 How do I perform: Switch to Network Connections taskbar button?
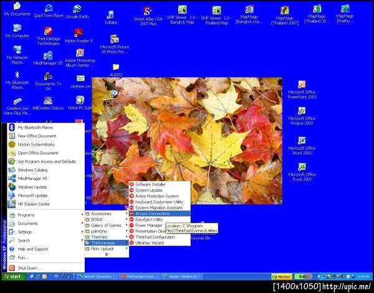(98, 277)
